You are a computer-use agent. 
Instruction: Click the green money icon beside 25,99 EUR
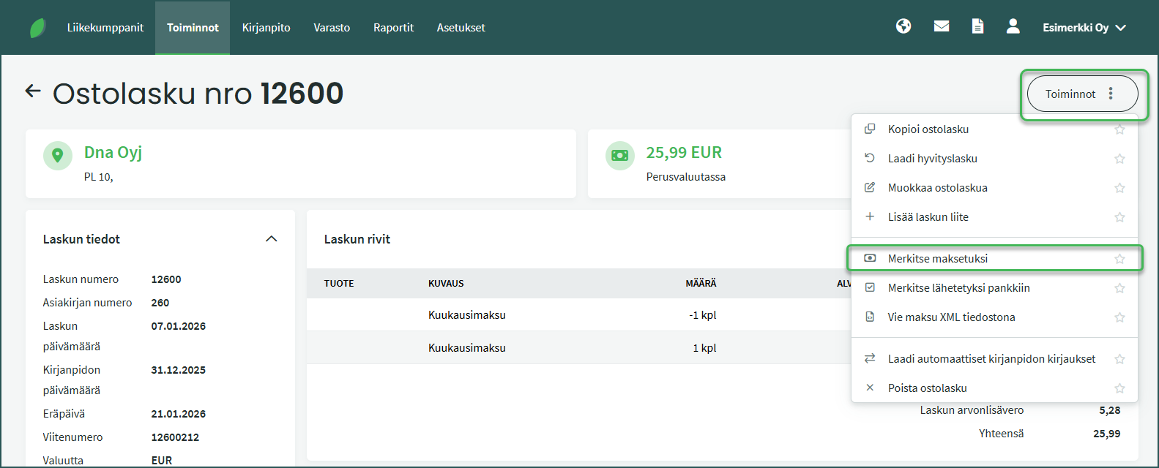(x=619, y=156)
